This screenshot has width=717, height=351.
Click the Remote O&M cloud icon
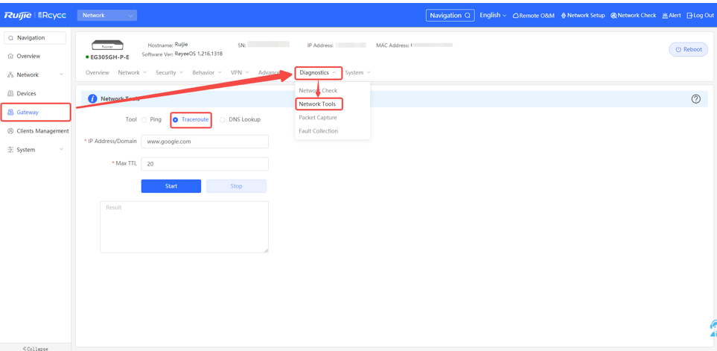[x=515, y=16]
